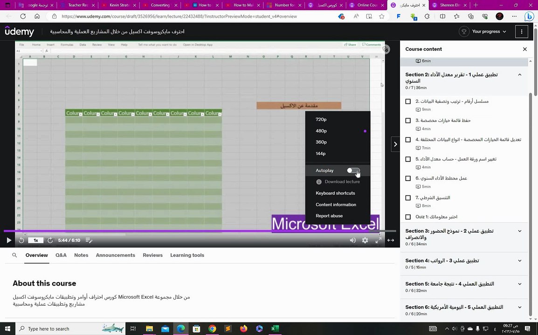Toggle expanded view arrows icon
Screen dimensions: 538x335
click(391, 240)
